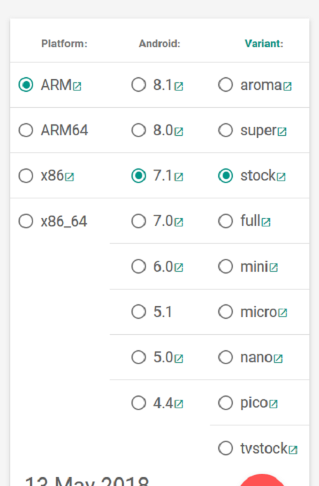Open the external link icon next to super
The image size is (319, 486).
282,132
